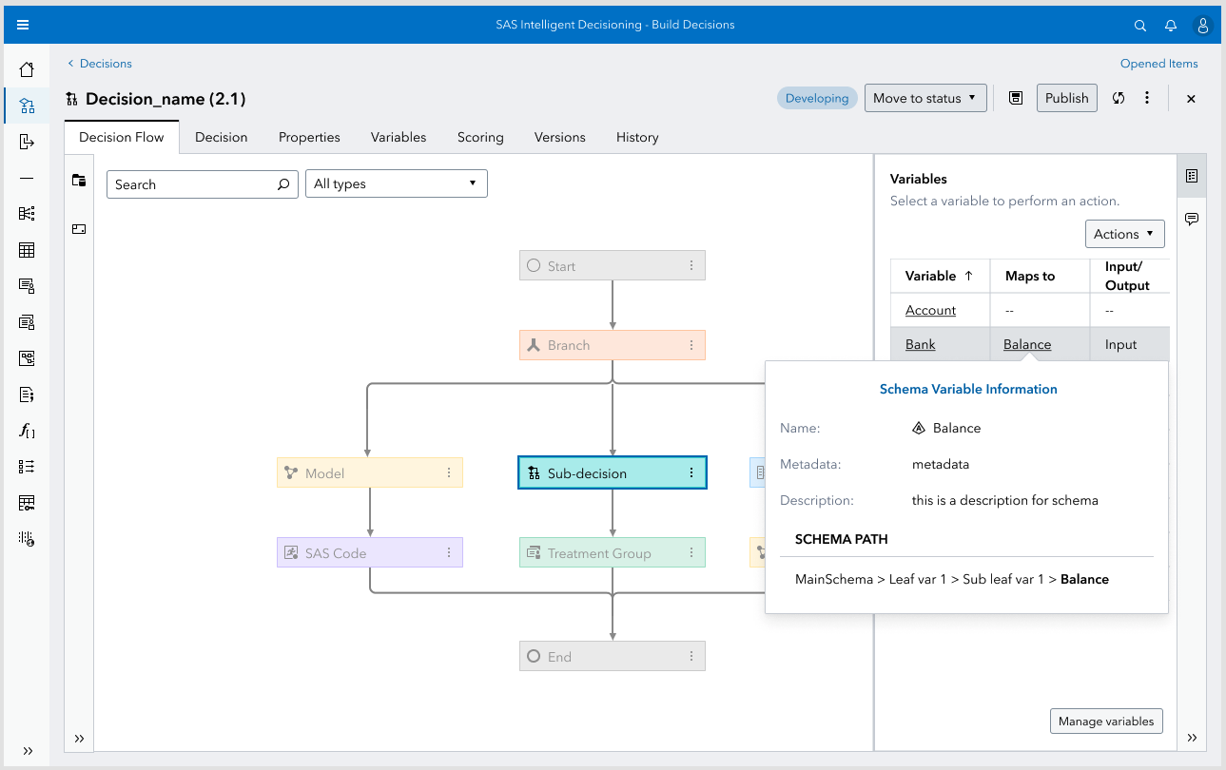
Task: Switch to the Variables tab
Action: [399, 137]
